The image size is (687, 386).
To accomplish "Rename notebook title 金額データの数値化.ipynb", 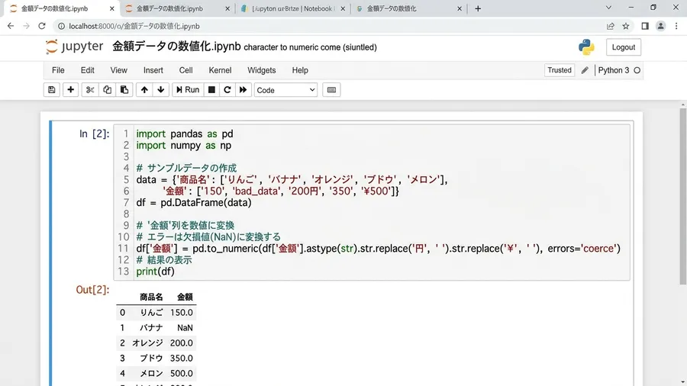I will [x=176, y=47].
